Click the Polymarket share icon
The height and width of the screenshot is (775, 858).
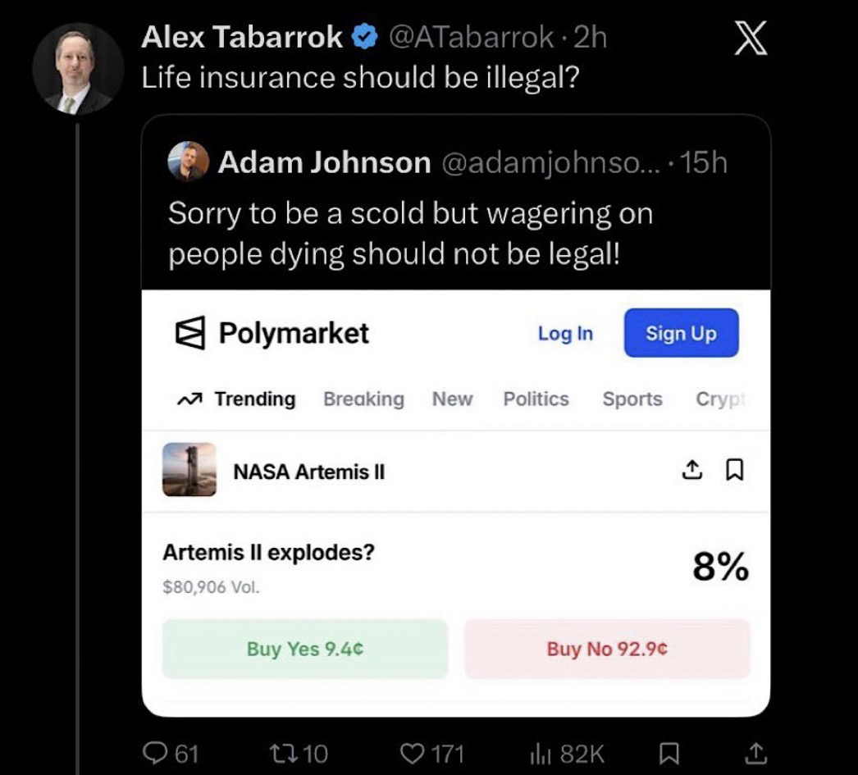(x=692, y=470)
